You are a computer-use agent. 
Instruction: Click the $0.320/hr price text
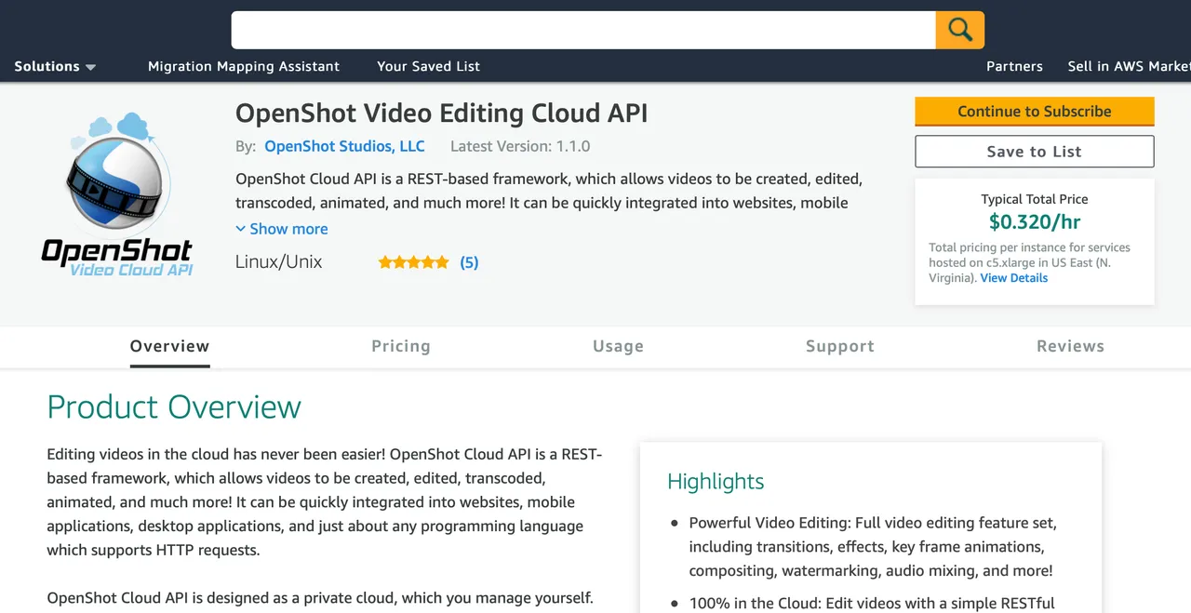point(1035,222)
